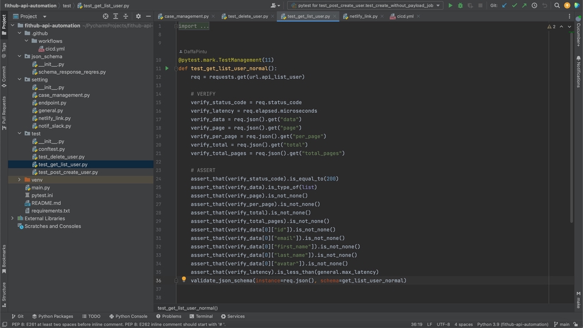Update project using the Git pull arrow
The height and width of the screenshot is (328, 583).
coord(504,5)
